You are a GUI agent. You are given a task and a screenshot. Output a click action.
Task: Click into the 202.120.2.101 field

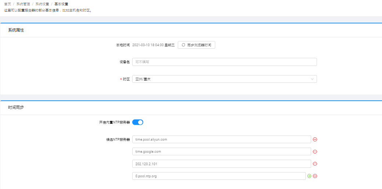click(x=221, y=164)
